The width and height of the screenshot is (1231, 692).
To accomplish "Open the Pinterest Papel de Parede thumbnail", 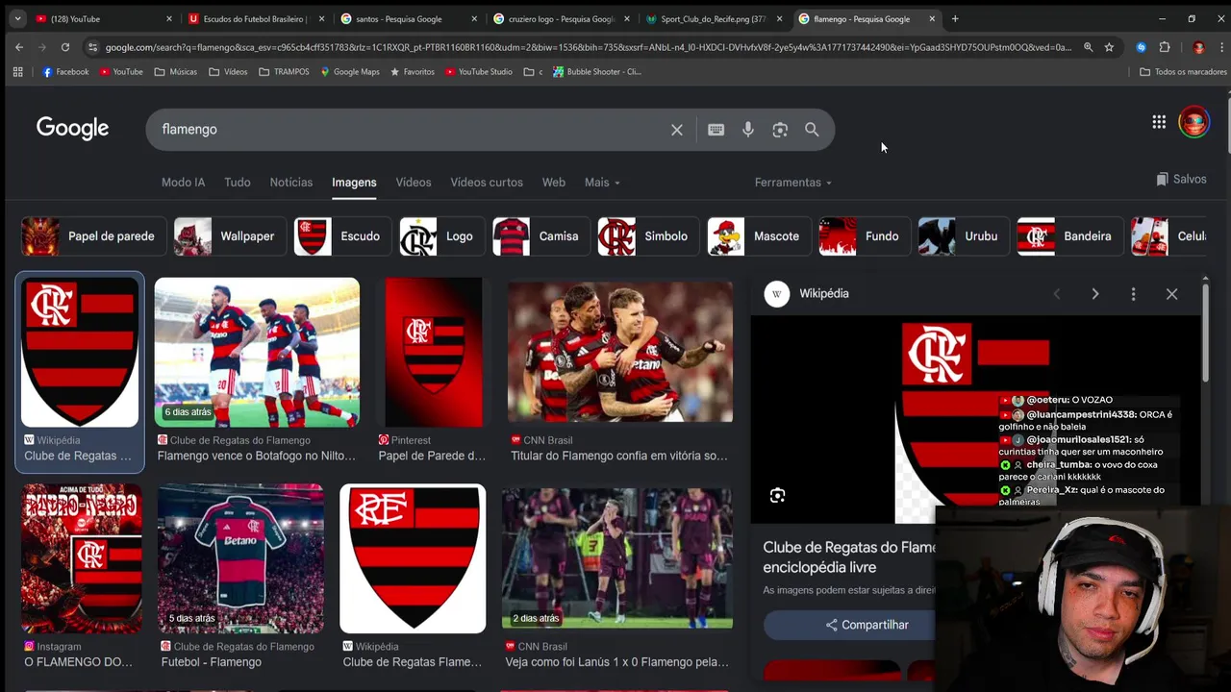I will coord(433,352).
